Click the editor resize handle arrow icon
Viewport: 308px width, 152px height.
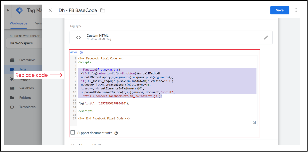(x=254, y=123)
